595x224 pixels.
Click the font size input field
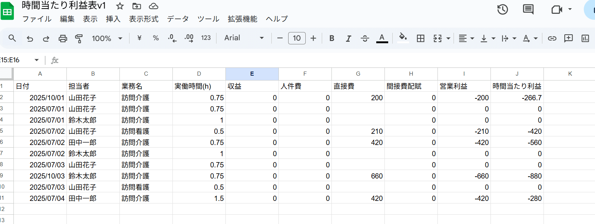point(297,38)
